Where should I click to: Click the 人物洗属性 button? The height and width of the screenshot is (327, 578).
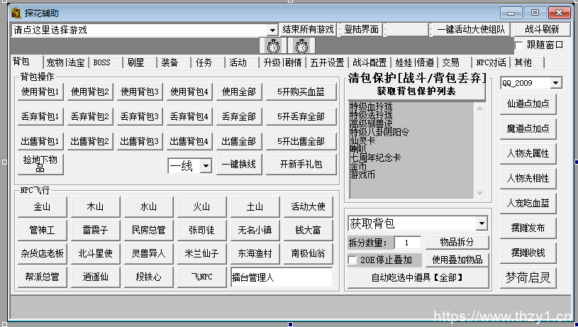click(x=528, y=154)
